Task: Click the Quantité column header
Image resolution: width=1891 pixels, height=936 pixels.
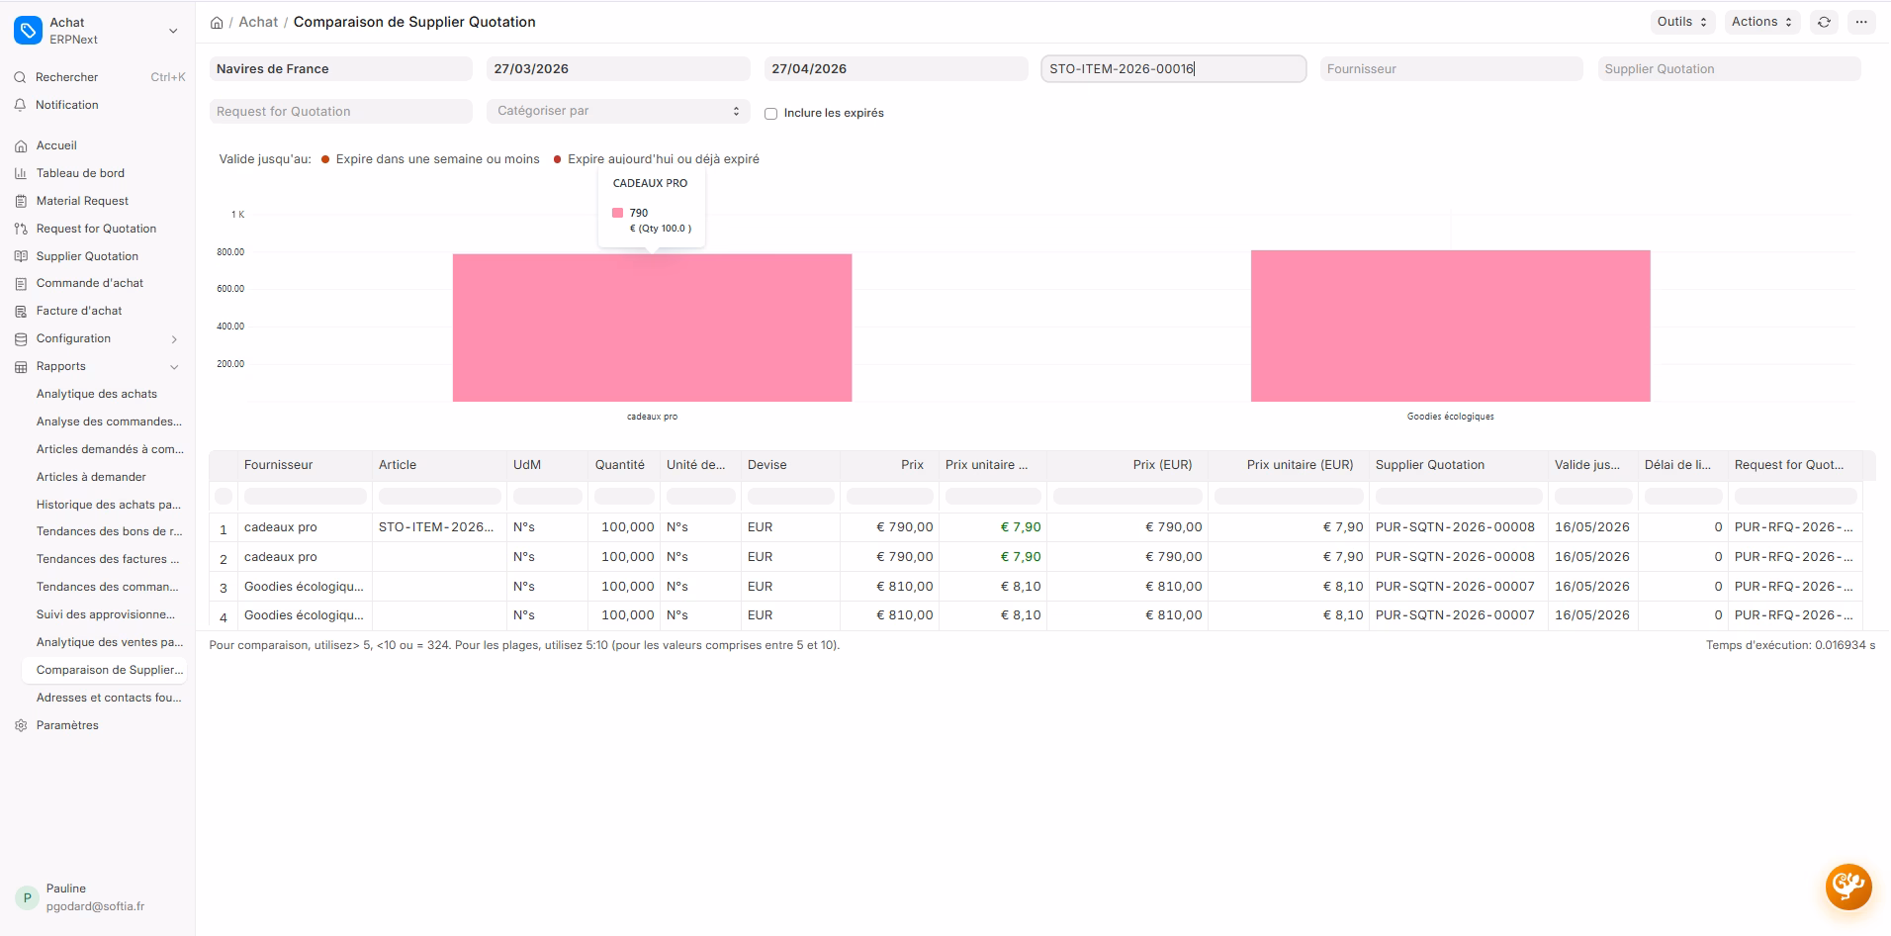Action: [623, 465]
